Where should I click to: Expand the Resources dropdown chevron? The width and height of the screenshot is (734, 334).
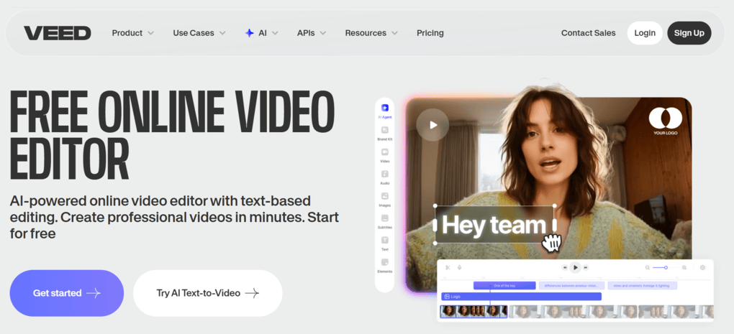coord(394,33)
